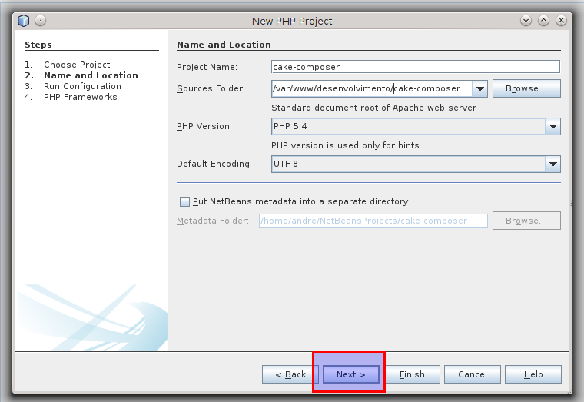Viewport: 584px width, 402px height.
Task: Click the Finish button
Action: pos(412,374)
